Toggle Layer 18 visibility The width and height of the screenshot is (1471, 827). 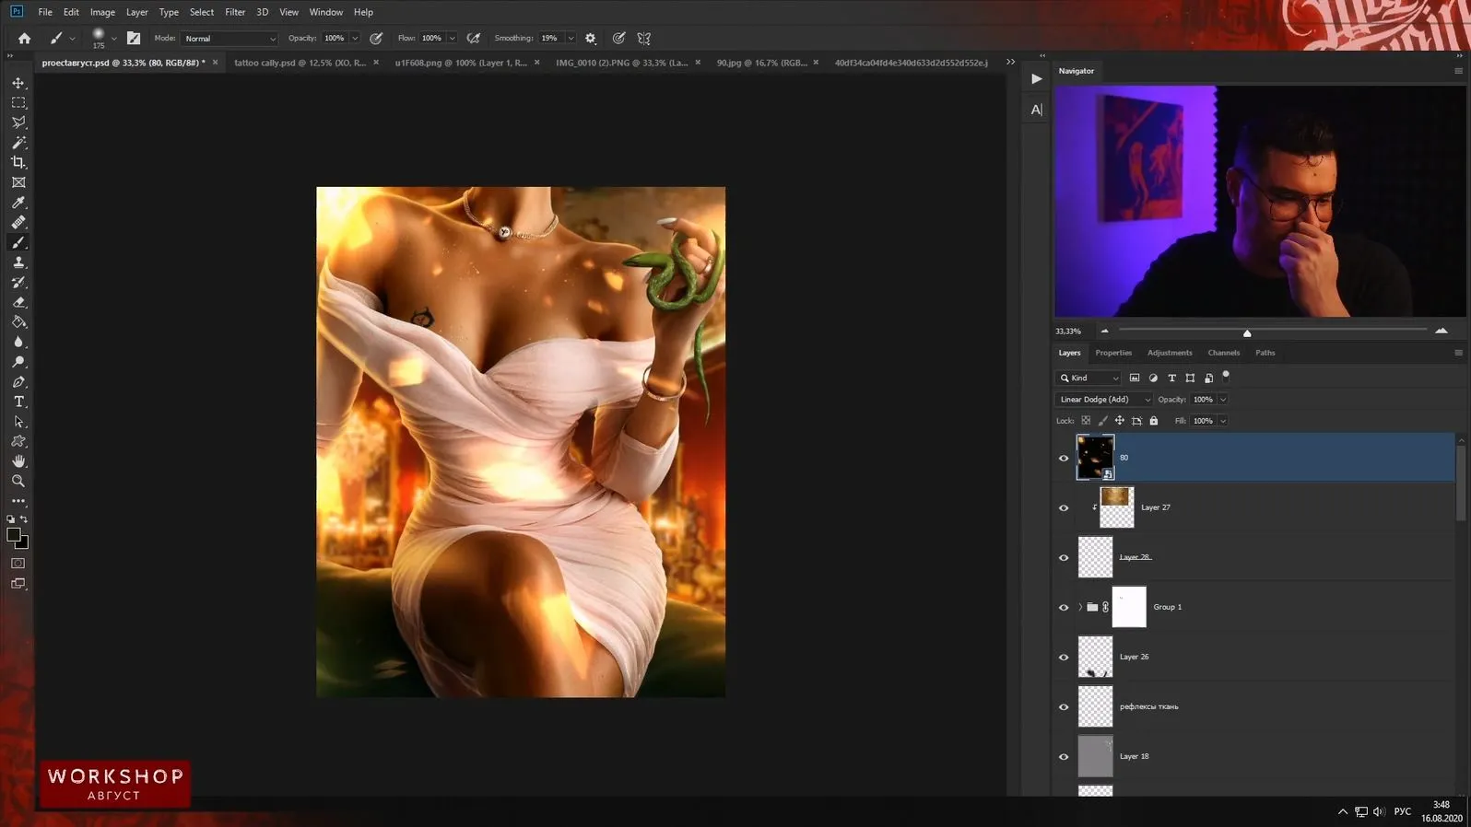(1064, 756)
